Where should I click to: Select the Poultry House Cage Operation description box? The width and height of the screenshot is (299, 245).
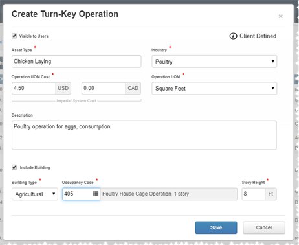pos(169,194)
